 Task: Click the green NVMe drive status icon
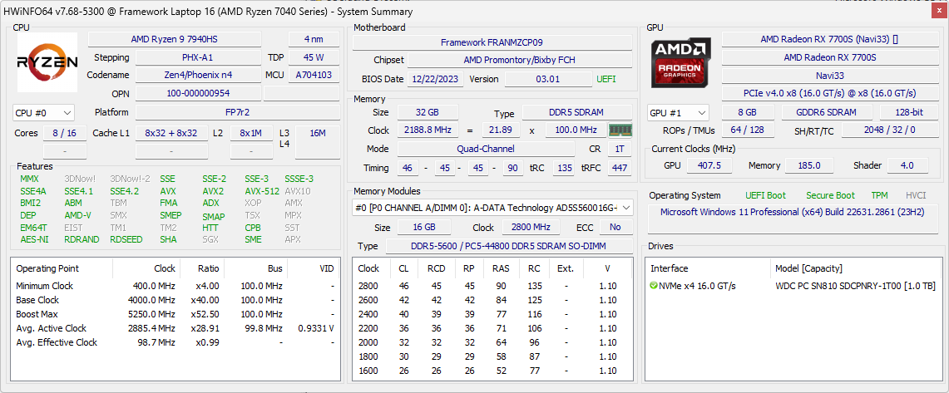coord(654,287)
